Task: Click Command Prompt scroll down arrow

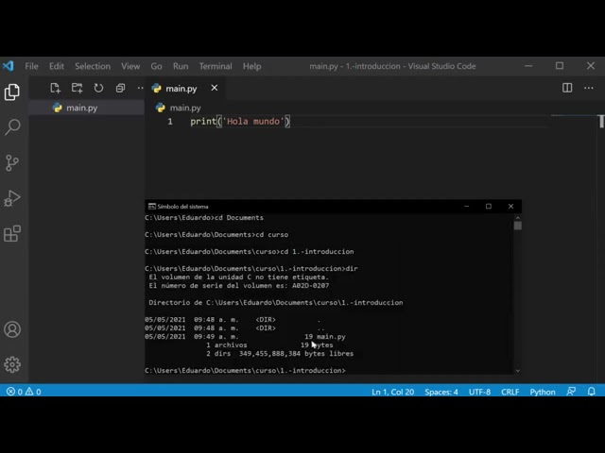Action: 518,371
